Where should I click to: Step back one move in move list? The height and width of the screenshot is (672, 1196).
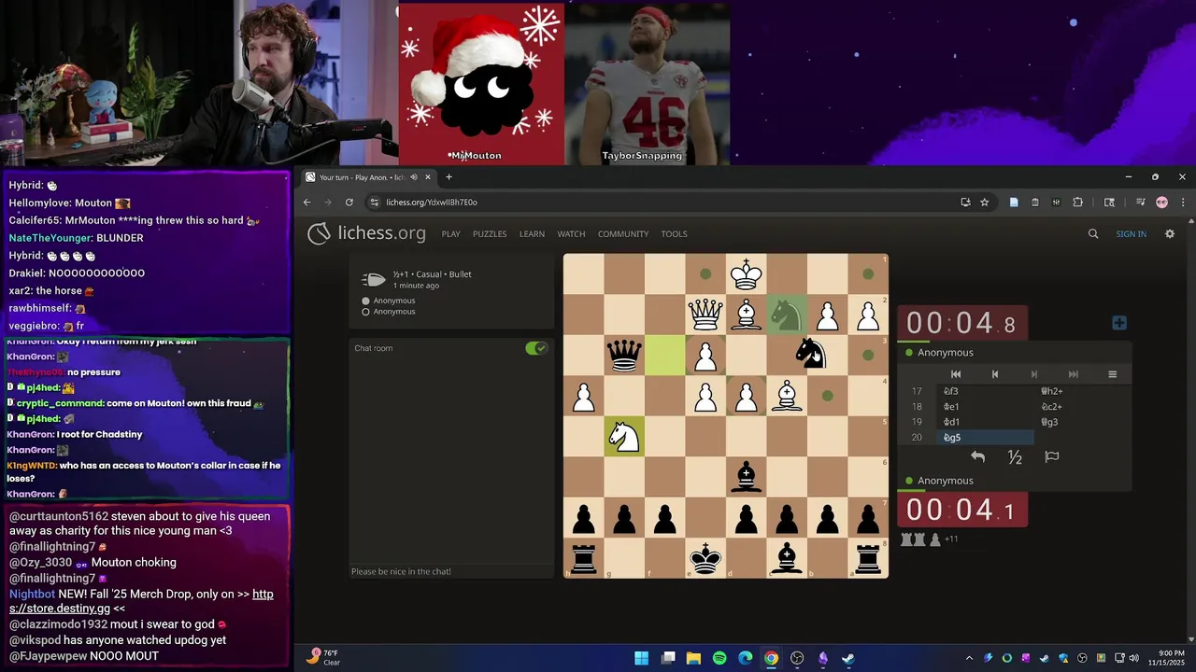tap(994, 374)
